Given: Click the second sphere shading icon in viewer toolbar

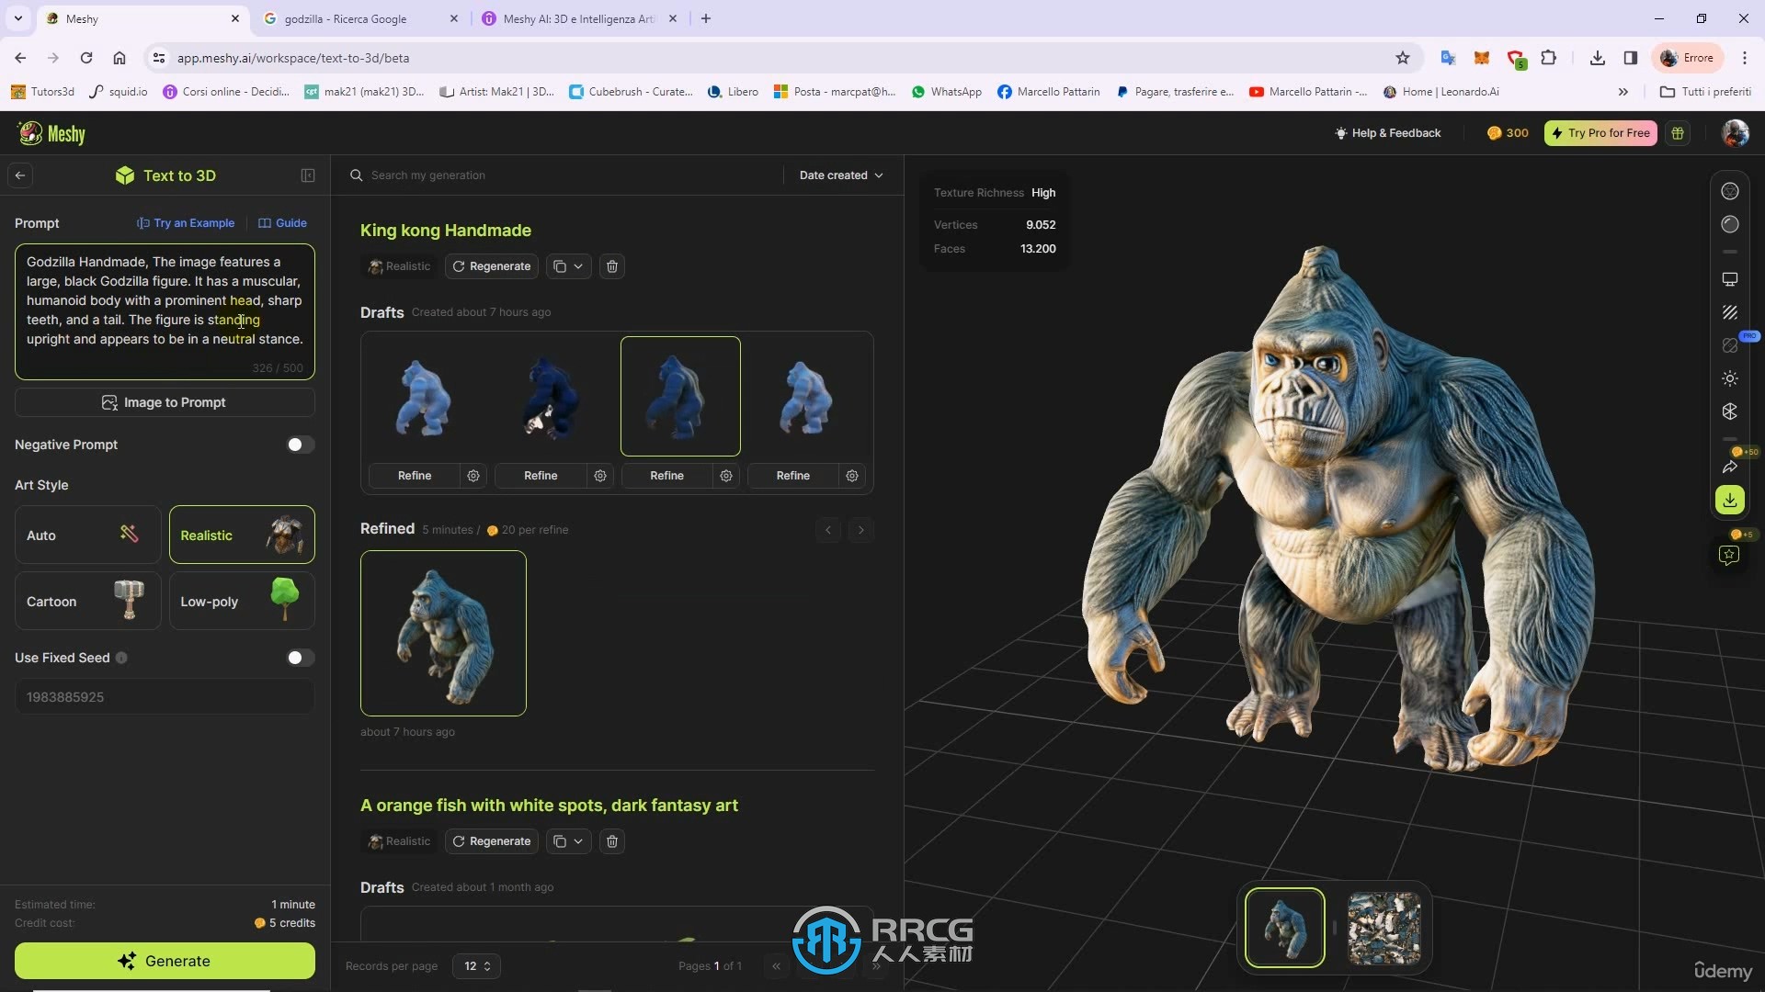Looking at the screenshot, I should [1730, 224].
